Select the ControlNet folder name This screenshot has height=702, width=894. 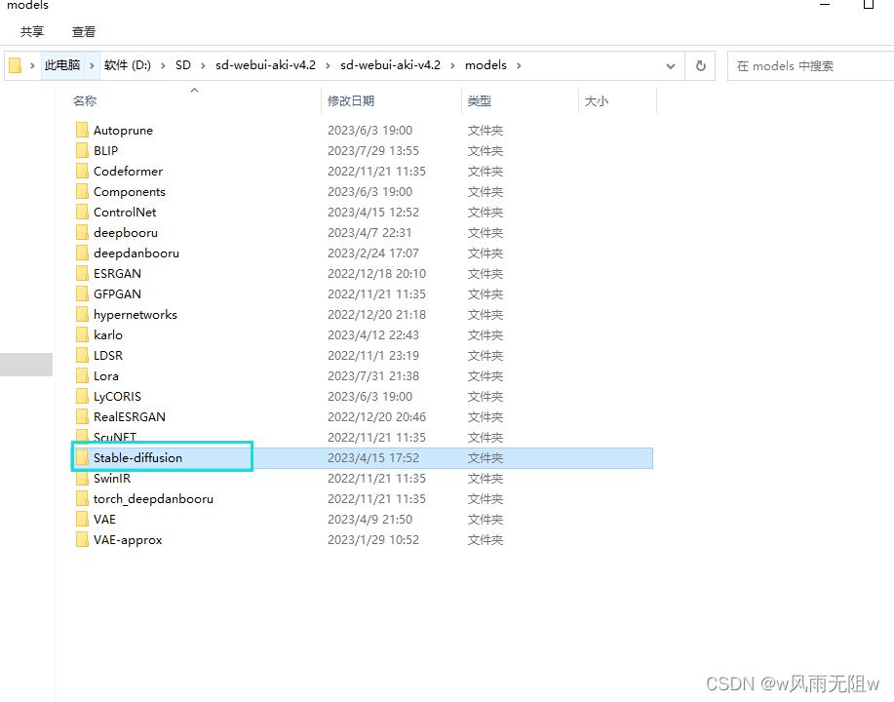pos(125,213)
